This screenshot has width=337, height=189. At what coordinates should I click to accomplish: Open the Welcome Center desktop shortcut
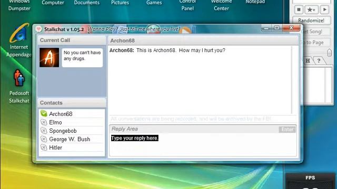tap(221, 6)
